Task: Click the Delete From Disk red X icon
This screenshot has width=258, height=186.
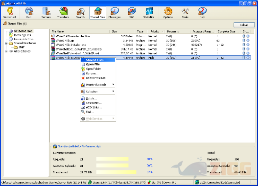Action: pyautogui.click(x=83, y=78)
